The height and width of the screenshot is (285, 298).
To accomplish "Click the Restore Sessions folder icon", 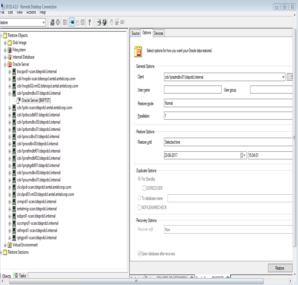I will coord(5,252).
